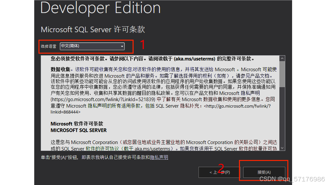Screen dimensions: 326x185
Task: Click the "Microsoft SQL Server 许可条款" heading
Action: 93,30
